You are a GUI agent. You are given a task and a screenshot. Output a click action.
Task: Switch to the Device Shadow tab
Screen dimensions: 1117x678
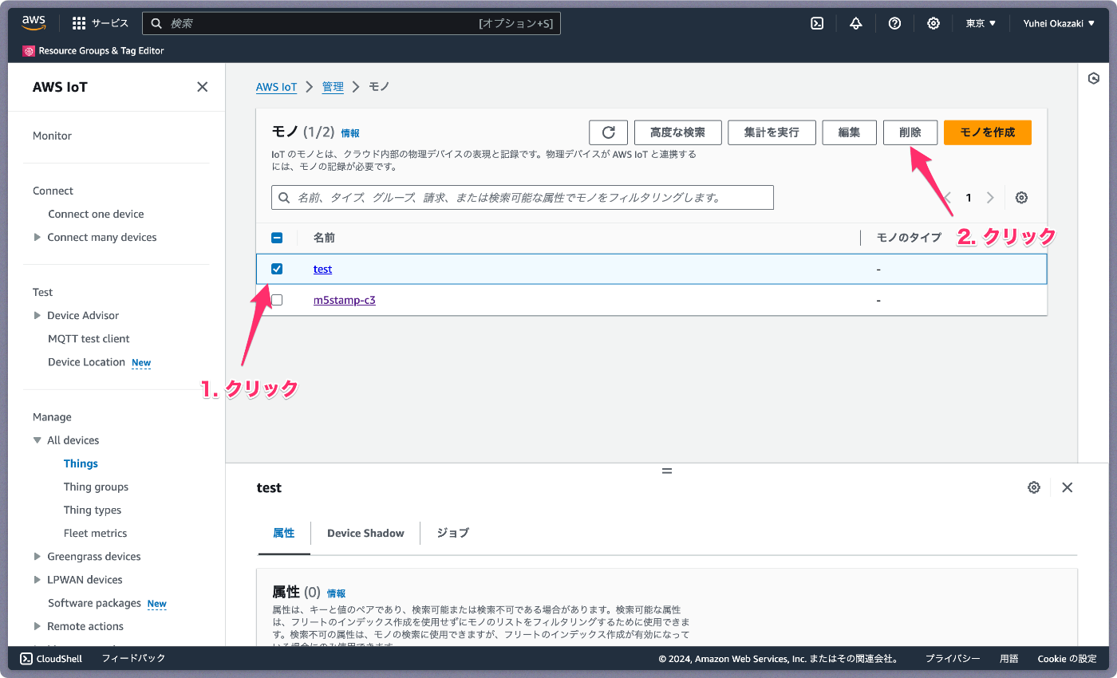point(365,533)
